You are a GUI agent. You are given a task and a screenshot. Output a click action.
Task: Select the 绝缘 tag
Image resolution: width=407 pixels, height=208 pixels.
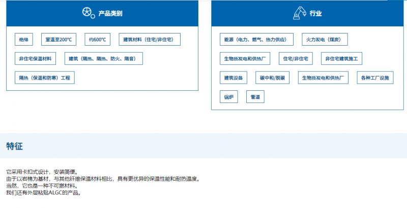(24, 40)
